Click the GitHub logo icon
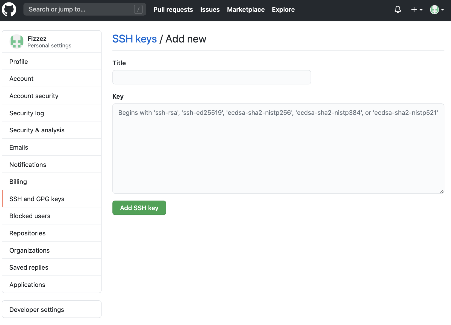The width and height of the screenshot is (451, 325). [x=9, y=9]
